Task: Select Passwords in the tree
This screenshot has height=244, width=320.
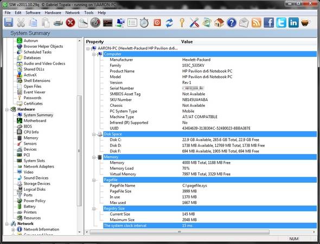Action: 33,98
